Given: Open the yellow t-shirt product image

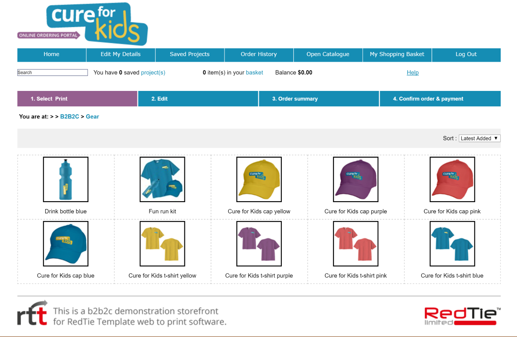Looking at the screenshot, I should coord(162,243).
